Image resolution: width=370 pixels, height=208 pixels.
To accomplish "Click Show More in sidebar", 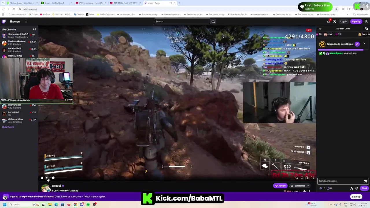I will click(8, 127).
